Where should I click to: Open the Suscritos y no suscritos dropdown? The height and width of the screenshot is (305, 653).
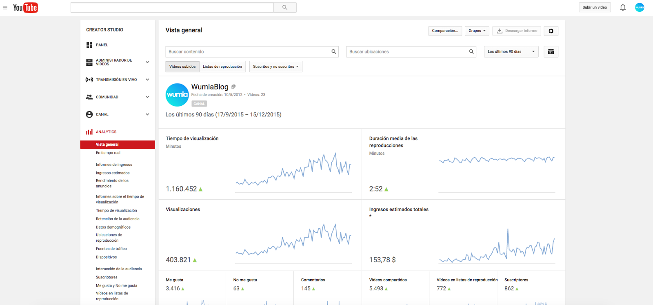coord(276,67)
